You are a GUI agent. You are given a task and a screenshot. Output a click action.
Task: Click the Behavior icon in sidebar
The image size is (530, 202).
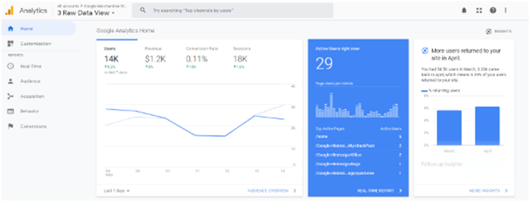[x=10, y=111]
